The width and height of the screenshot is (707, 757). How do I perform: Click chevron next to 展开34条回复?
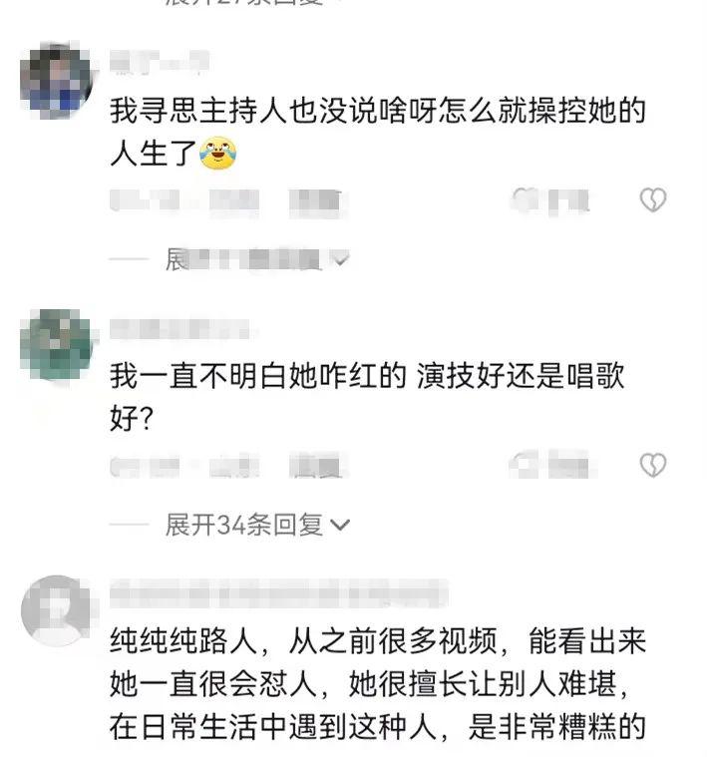coord(340,525)
